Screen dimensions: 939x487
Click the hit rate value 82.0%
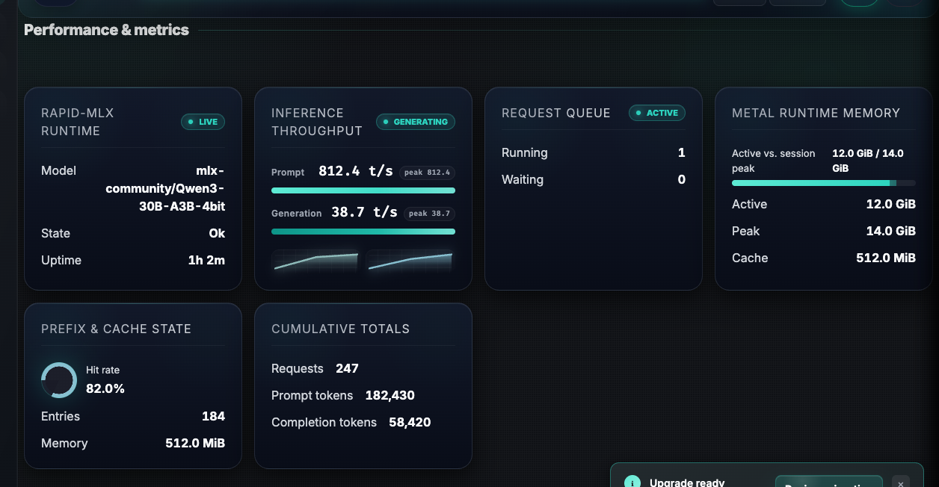point(105,388)
